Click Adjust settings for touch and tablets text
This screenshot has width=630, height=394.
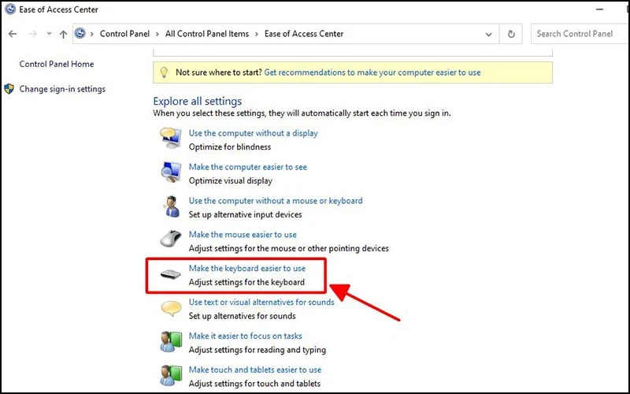coord(254,383)
